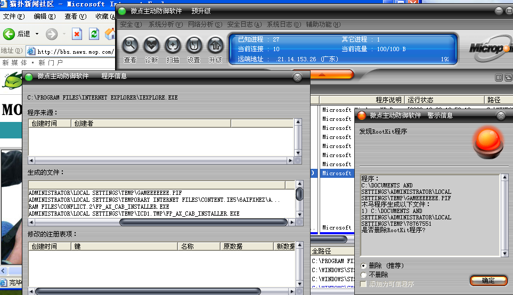Click the 升级 (upgrade) arrow icon
The height and width of the screenshot is (295, 513).
[215, 45]
